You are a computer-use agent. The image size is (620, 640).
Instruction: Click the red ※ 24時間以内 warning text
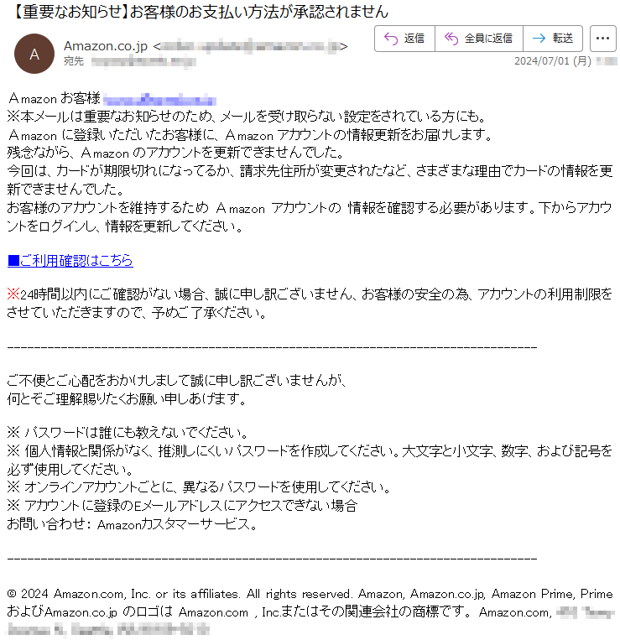[310, 304]
